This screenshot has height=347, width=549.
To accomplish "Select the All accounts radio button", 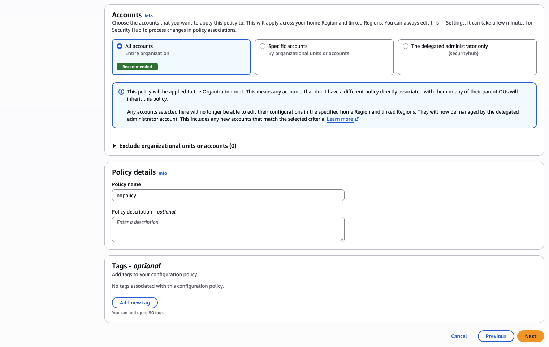I will (120, 46).
